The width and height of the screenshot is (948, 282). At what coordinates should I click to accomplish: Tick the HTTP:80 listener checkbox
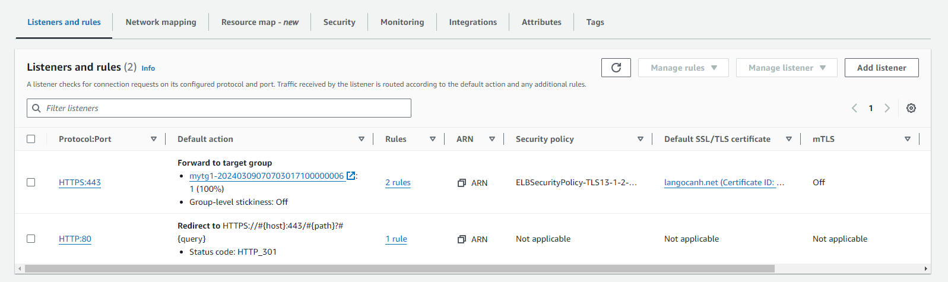pyautogui.click(x=31, y=239)
